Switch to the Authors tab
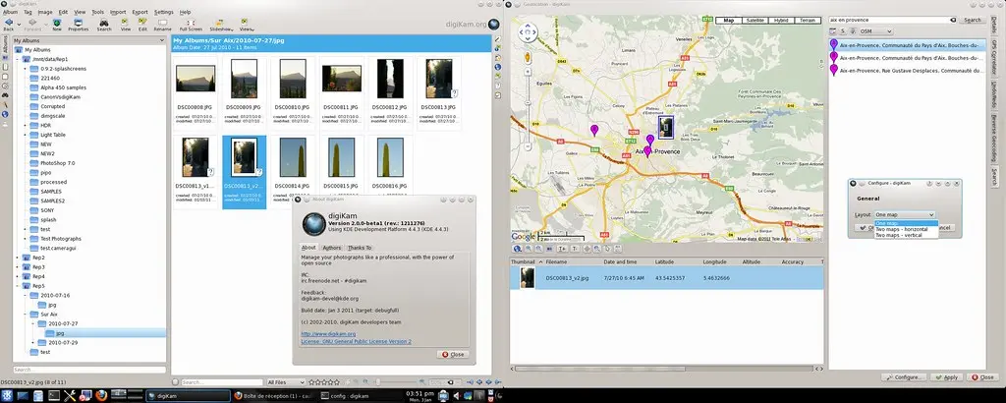This screenshot has width=1006, height=403. (332, 248)
